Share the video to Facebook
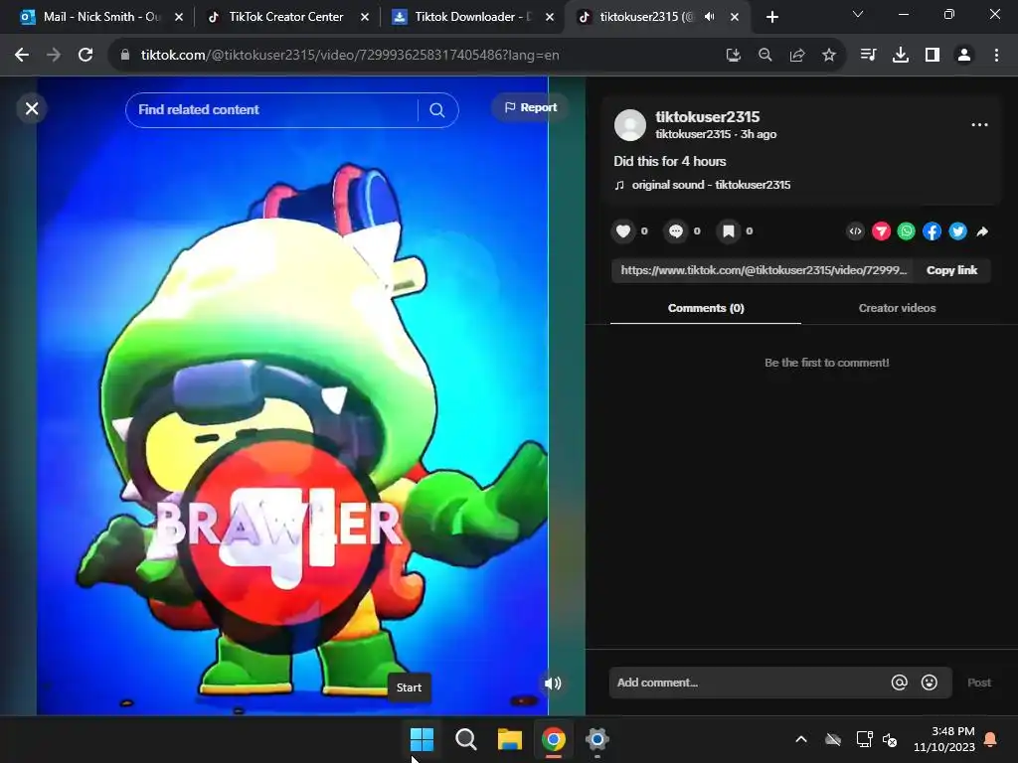The image size is (1018, 763). (932, 230)
